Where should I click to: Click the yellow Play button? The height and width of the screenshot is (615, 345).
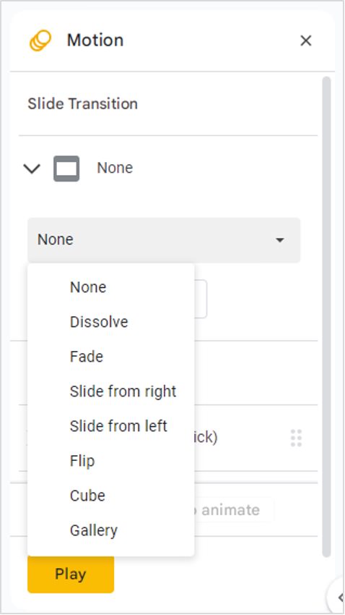click(71, 574)
